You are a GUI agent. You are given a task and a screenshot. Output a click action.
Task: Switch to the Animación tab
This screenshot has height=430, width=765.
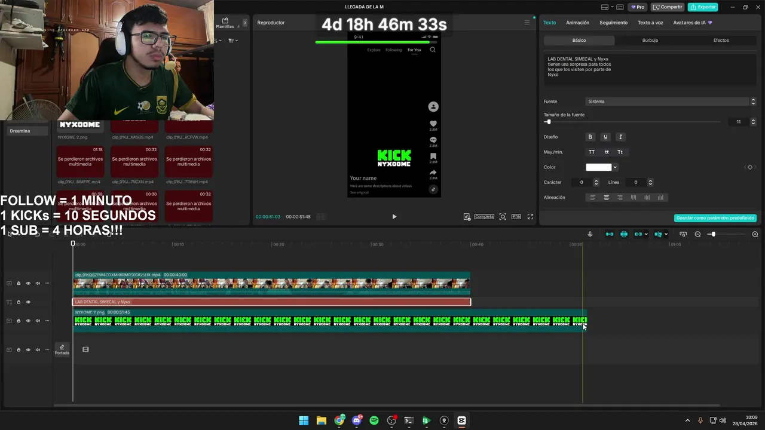577,23
